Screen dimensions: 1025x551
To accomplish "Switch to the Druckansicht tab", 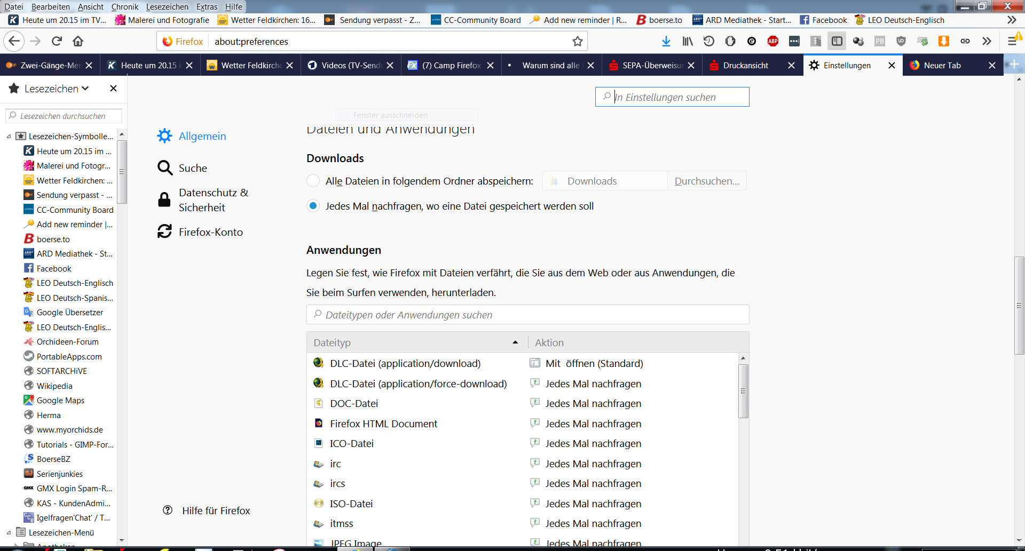I will click(745, 65).
